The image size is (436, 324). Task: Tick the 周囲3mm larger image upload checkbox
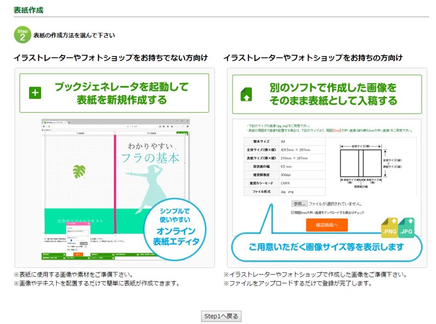click(x=293, y=212)
